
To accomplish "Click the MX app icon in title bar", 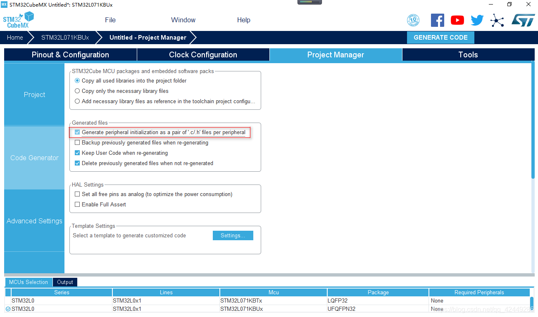I will [5, 5].
